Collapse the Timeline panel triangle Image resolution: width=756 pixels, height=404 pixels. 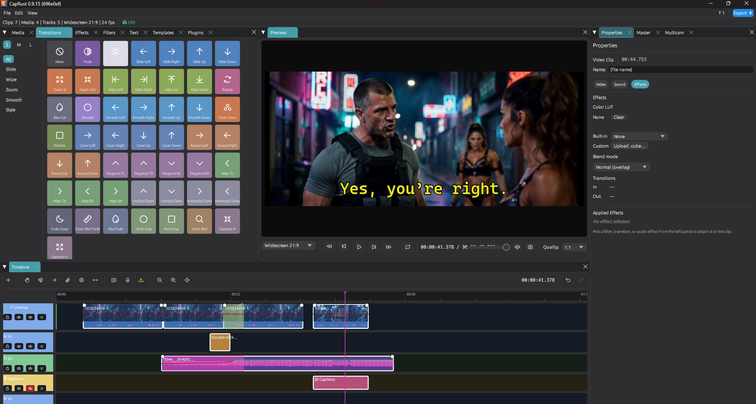click(5, 267)
